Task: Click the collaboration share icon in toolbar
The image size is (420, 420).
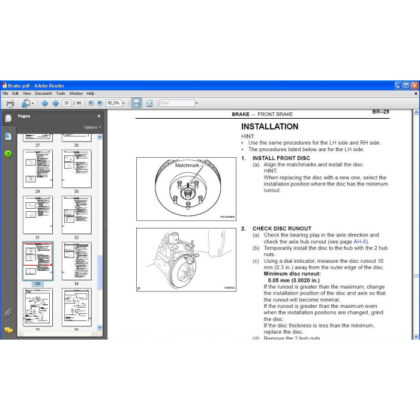Action: click(26, 103)
